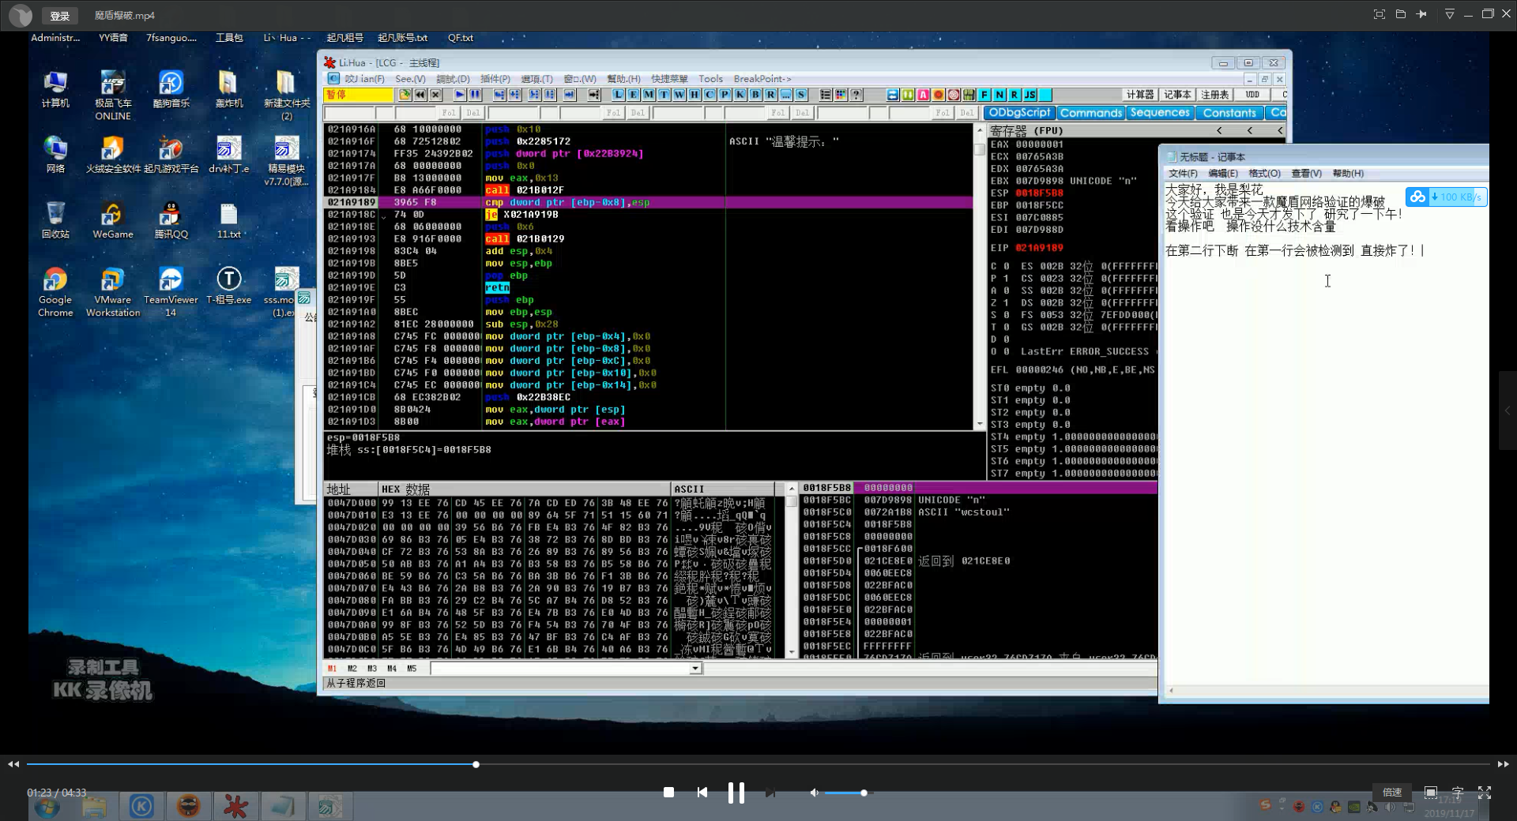Click the 计算器 calculator button
The height and width of the screenshot is (821, 1517).
[1140, 95]
